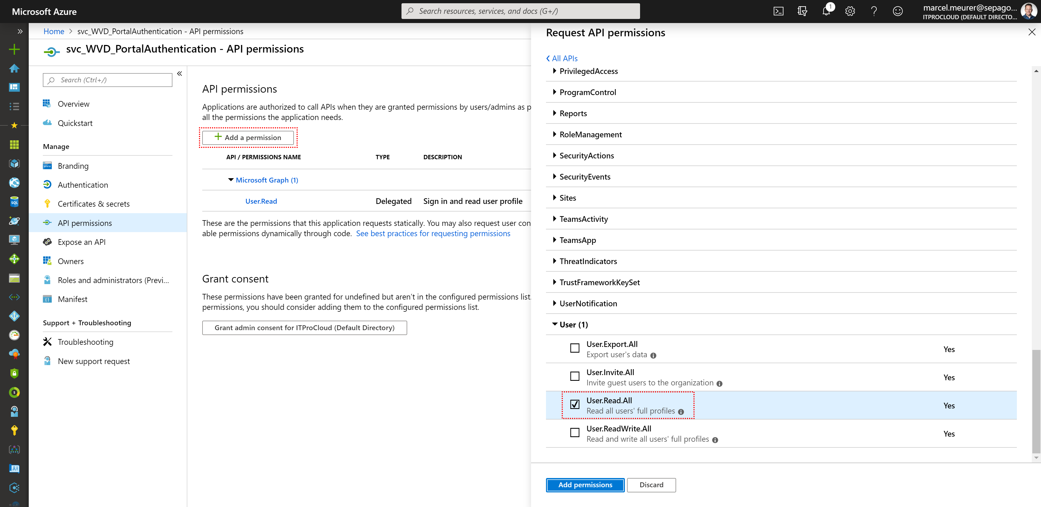The width and height of the screenshot is (1041, 507).
Task: Click the resource menu search field
Action: click(x=108, y=80)
